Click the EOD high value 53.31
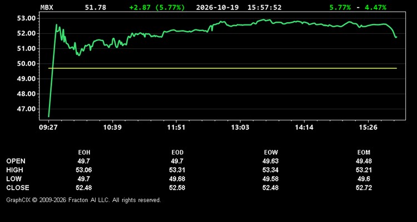 click(177, 170)
